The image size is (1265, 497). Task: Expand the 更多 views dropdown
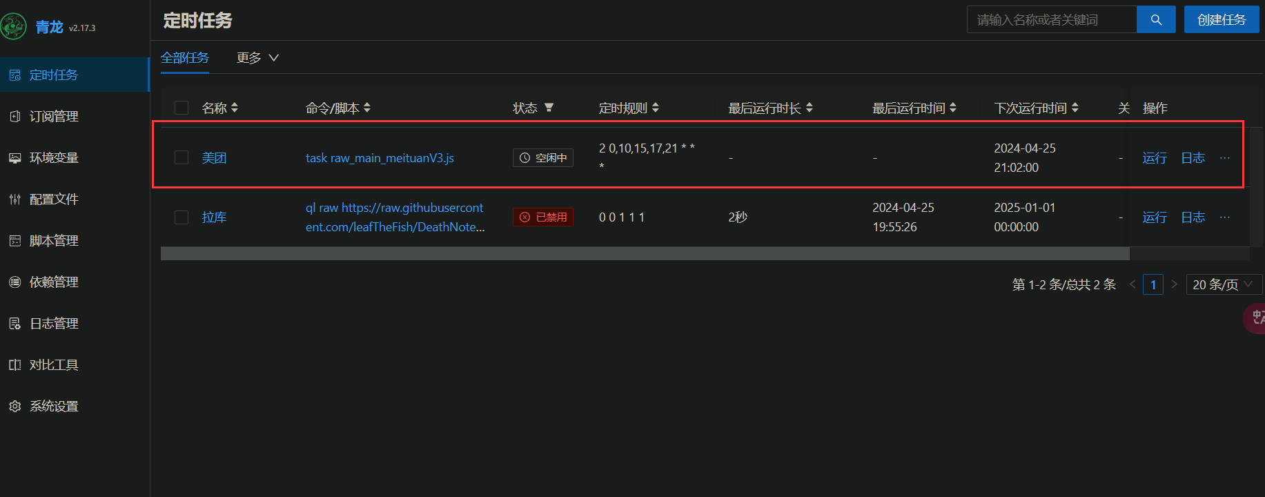(x=257, y=58)
